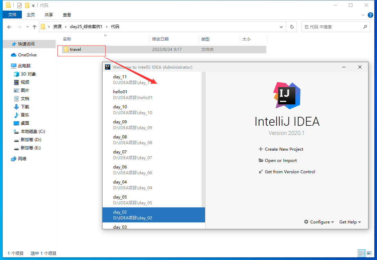
Task: Expand chevron after 资源 in breadcrumb
Action: [x=66, y=27]
